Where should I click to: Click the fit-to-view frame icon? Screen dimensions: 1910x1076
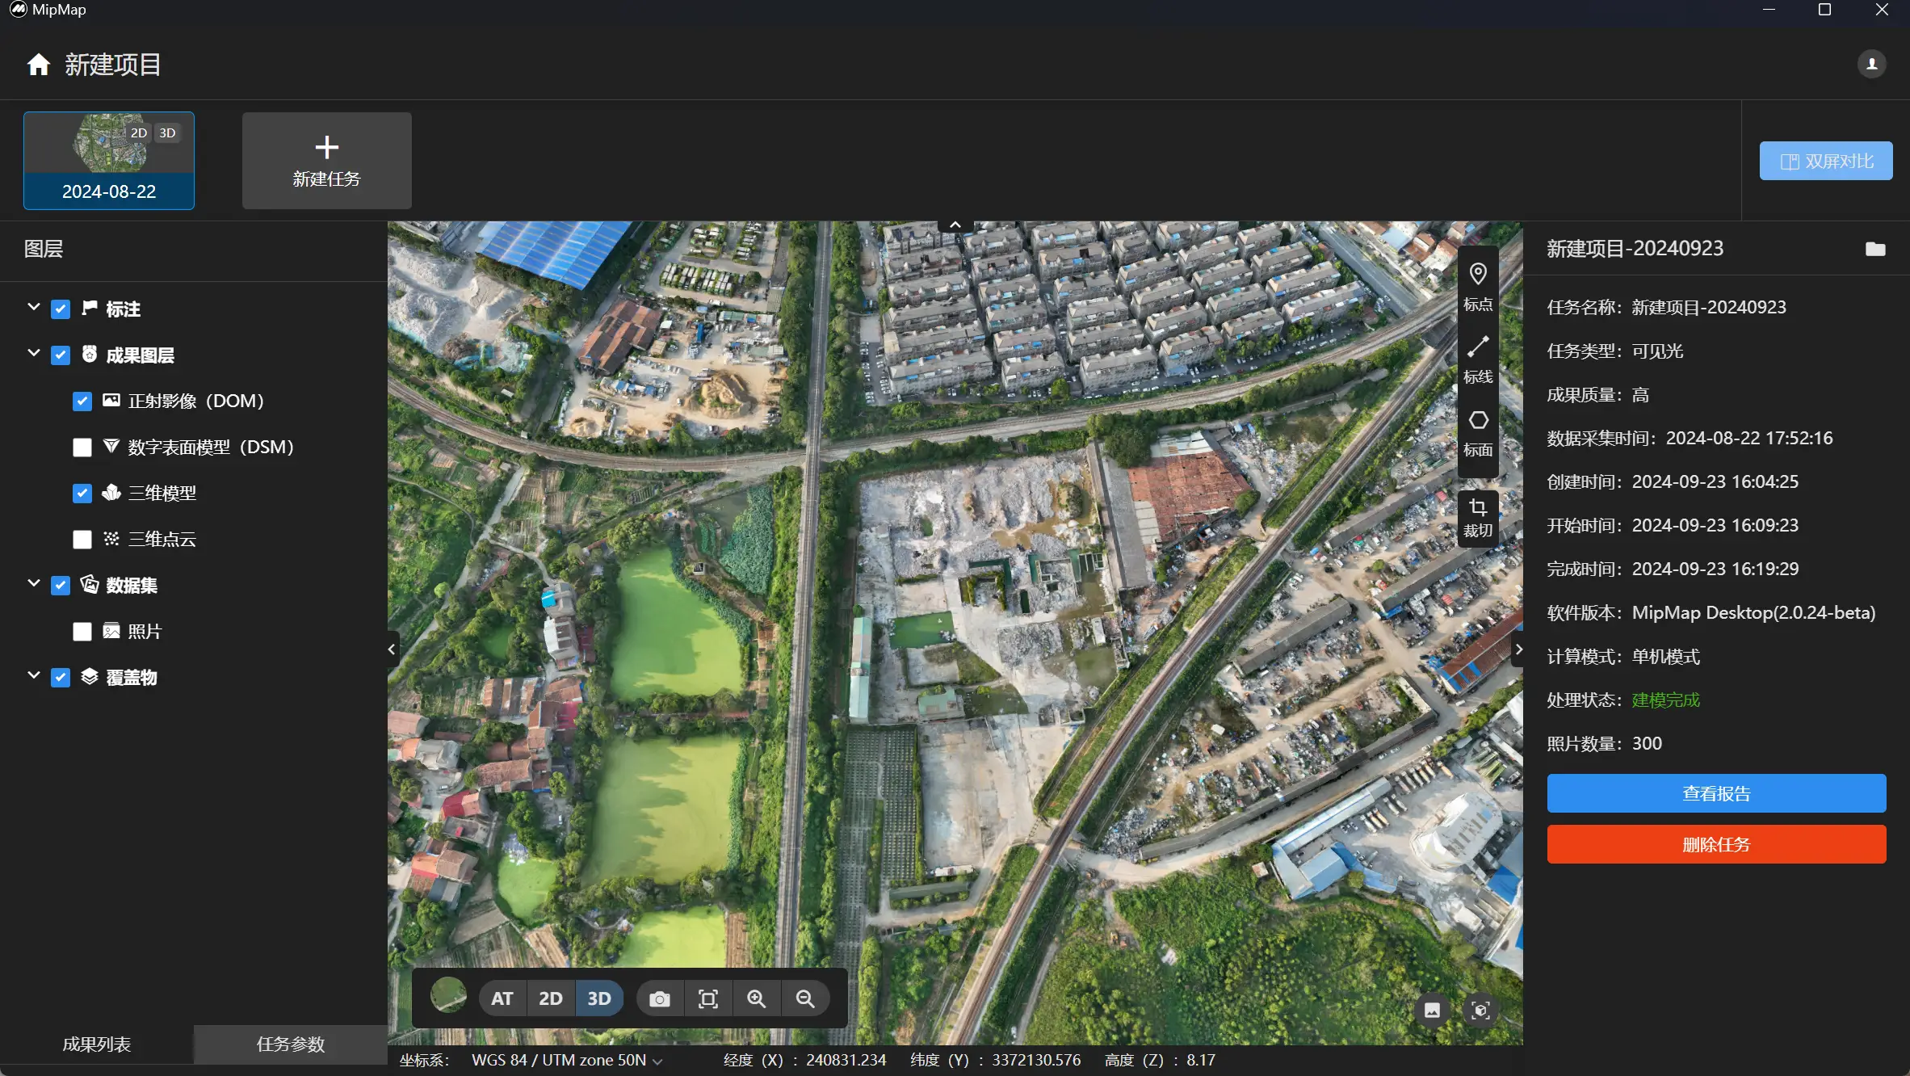click(708, 999)
